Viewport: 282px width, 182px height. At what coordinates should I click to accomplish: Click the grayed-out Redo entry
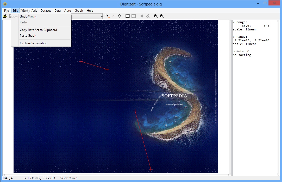41,22
